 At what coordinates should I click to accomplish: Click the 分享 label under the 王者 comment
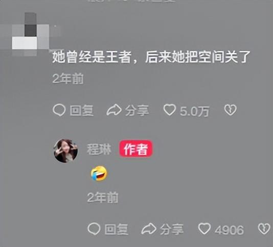[x=137, y=111]
